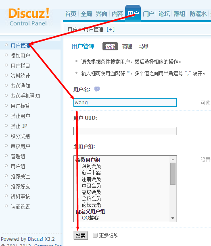This screenshot has height=246, width=211.
Task: Open the 防灌水 top menu
Action: coord(198,14)
